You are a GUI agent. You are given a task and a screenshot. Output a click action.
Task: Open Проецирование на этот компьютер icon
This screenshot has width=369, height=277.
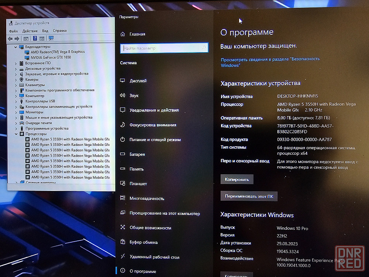pyautogui.click(x=123, y=213)
